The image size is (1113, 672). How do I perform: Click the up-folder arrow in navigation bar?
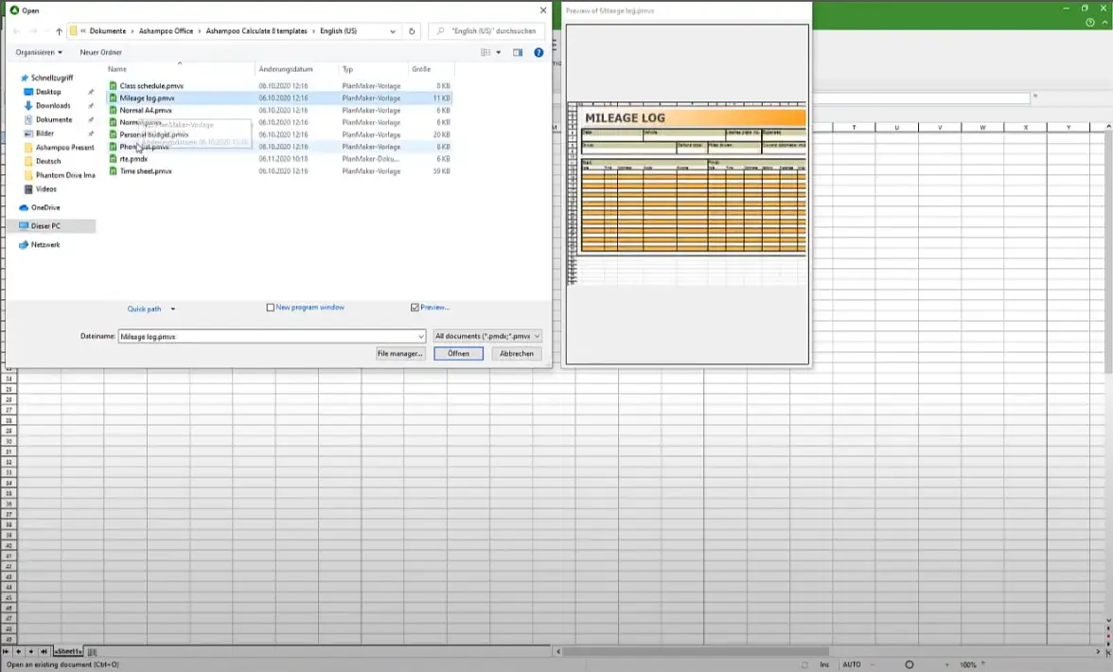(x=59, y=31)
